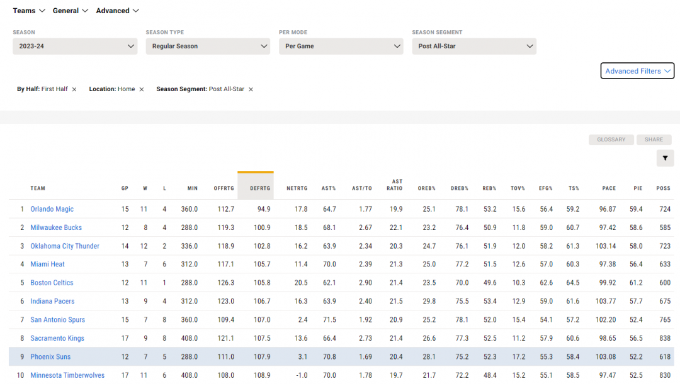Sort table by POSS column header
This screenshot has height=384, width=680.
point(664,189)
